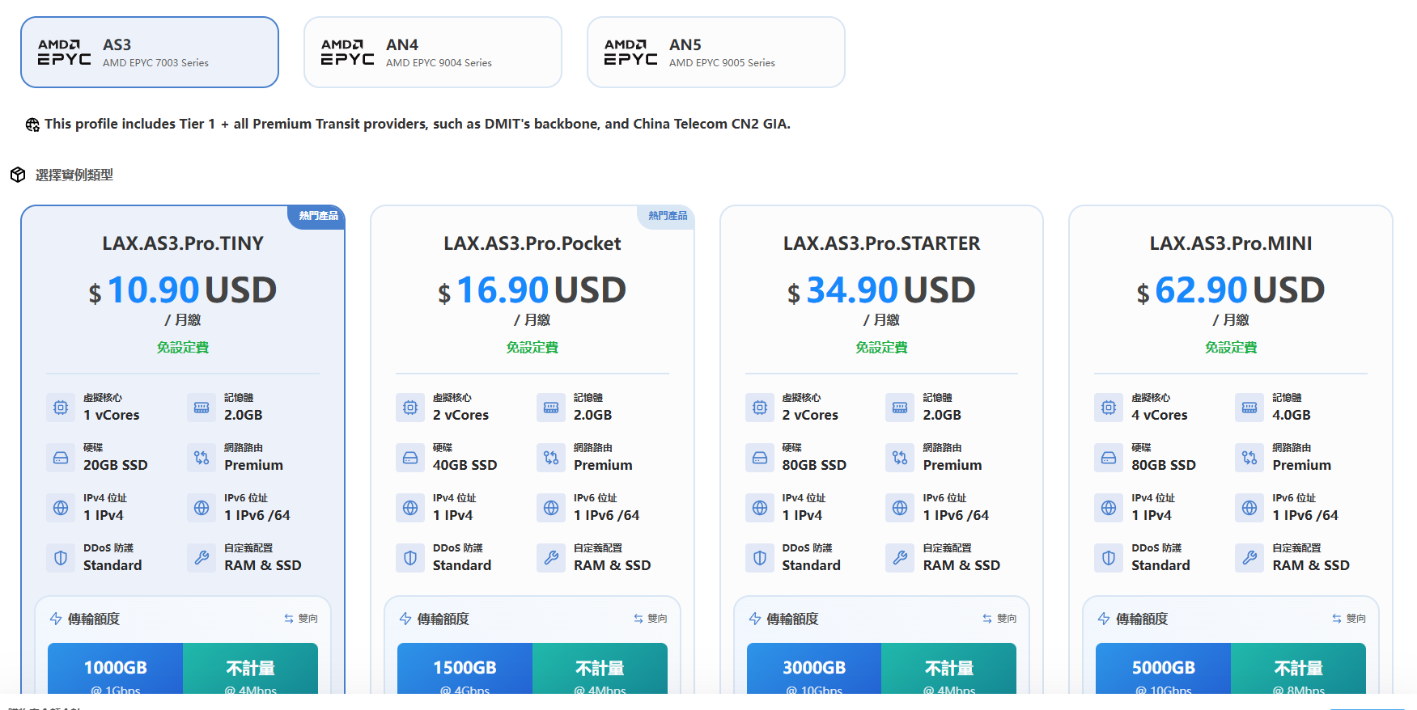1417x710 pixels.
Task: Click the wrench custom config icon in STARTER plan
Action: (x=900, y=558)
